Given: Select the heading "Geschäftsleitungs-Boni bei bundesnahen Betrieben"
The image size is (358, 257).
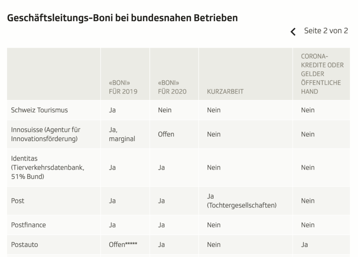Looking at the screenshot, I should (122, 18).
